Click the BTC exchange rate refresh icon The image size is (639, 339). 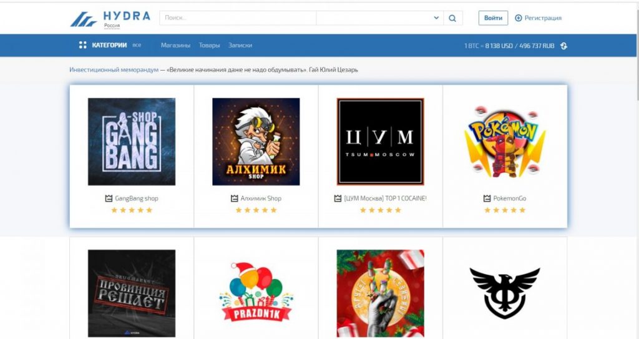pos(563,46)
